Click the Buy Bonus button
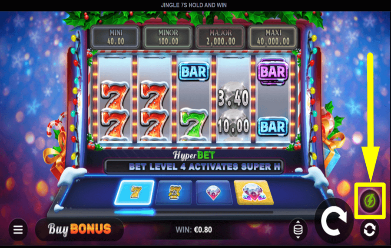The image size is (391, 248). pos(80,229)
